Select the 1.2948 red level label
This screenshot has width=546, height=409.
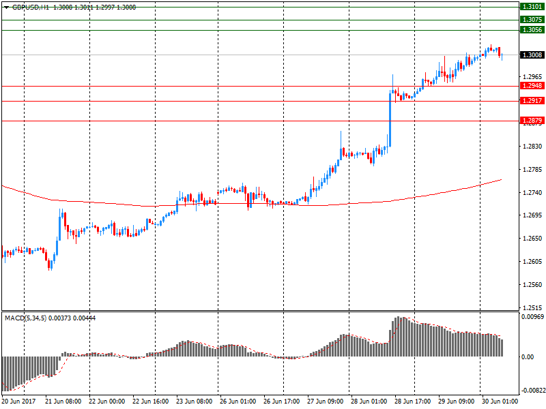[x=532, y=86]
